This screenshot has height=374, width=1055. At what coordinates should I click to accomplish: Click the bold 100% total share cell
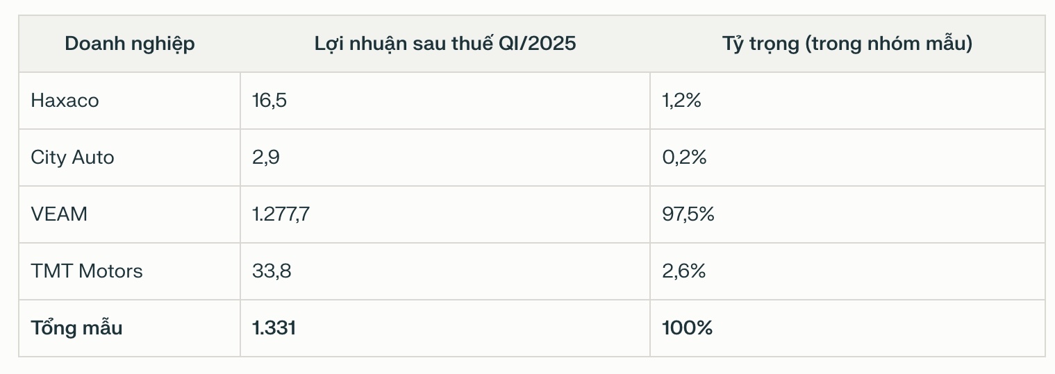(688, 328)
